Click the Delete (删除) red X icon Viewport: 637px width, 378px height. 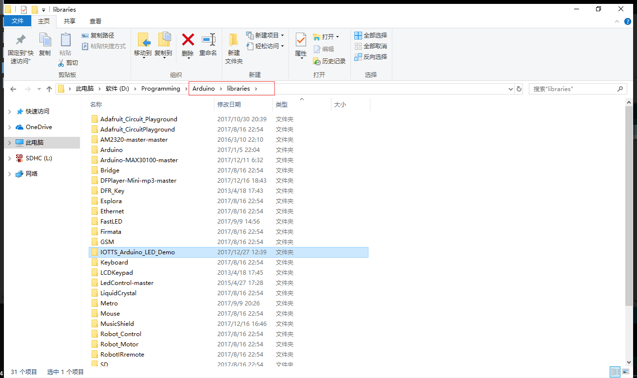[x=188, y=40]
